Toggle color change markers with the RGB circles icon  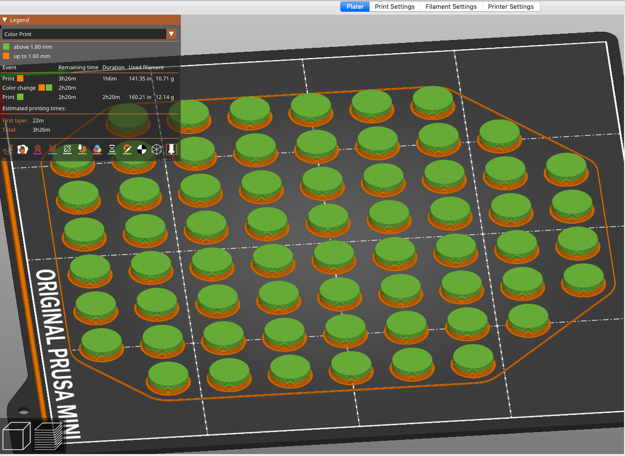tap(97, 150)
